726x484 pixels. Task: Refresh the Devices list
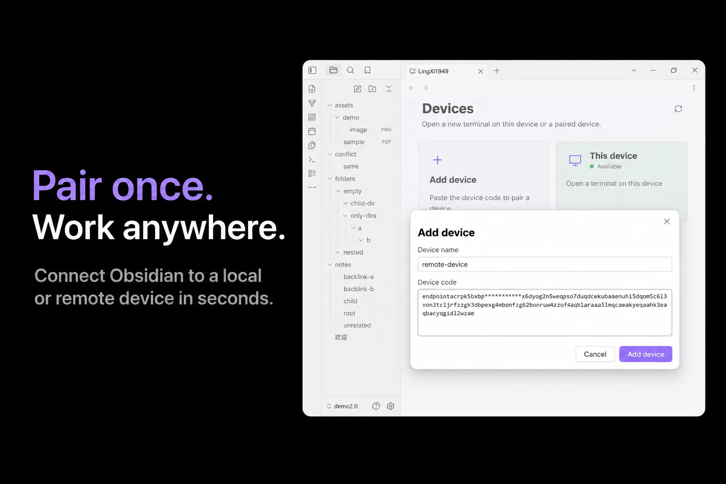click(678, 109)
